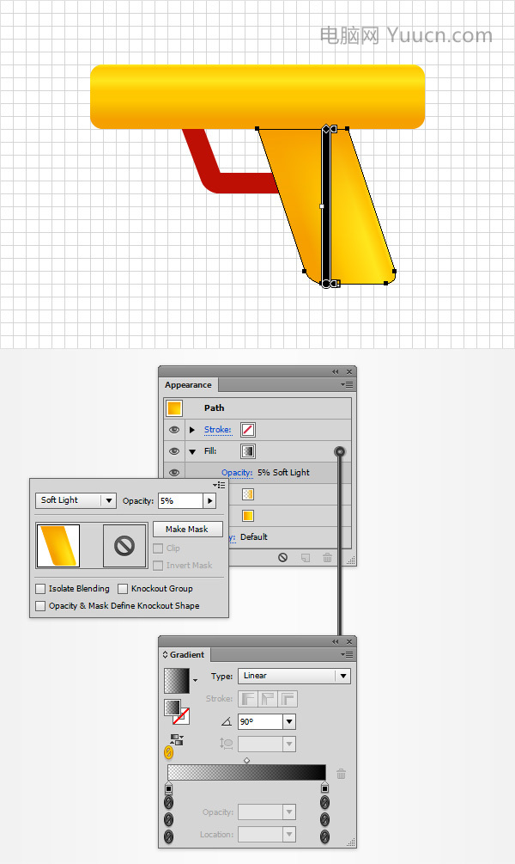Open the aspect ratio dropdown arrow
This screenshot has height=864, width=515.
pyautogui.click(x=289, y=744)
